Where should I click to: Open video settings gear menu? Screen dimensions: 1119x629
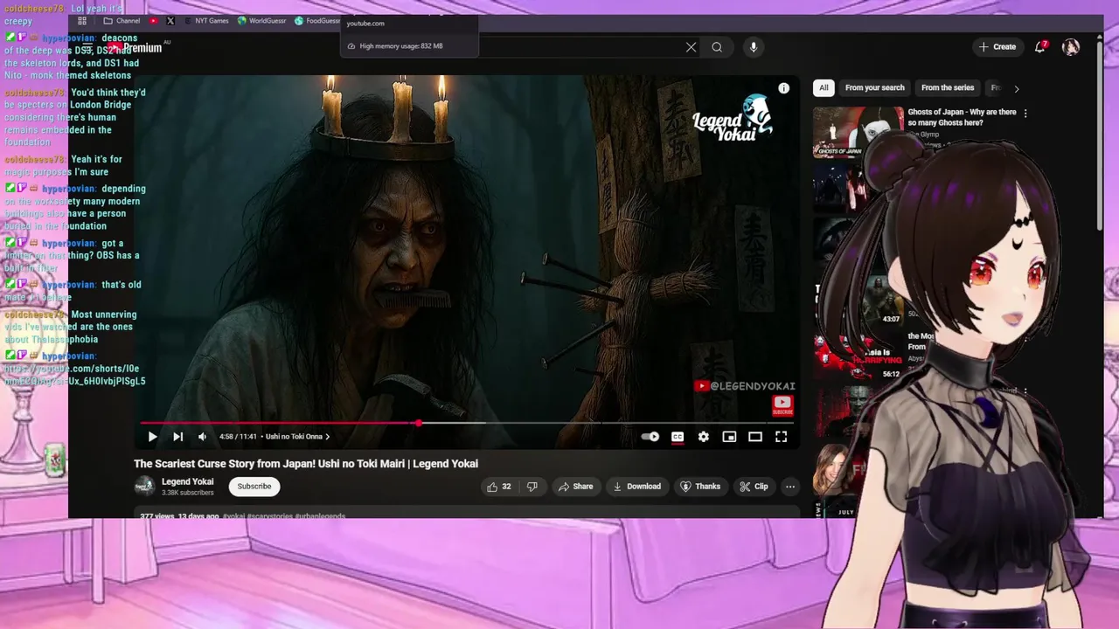704,437
